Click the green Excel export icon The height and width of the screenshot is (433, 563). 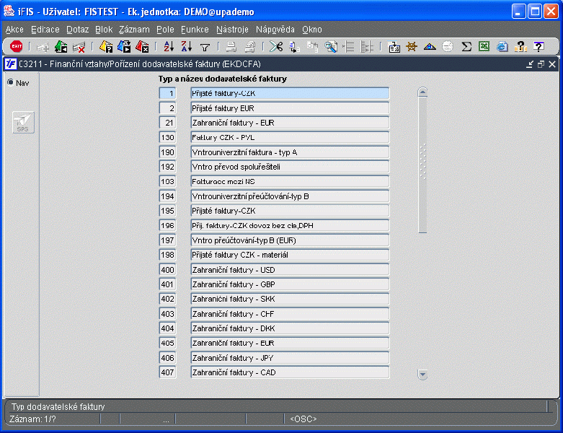pyautogui.click(x=484, y=46)
